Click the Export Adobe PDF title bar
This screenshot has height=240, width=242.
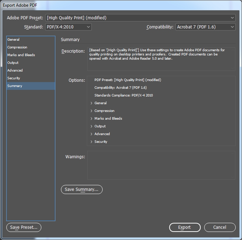(121, 5)
